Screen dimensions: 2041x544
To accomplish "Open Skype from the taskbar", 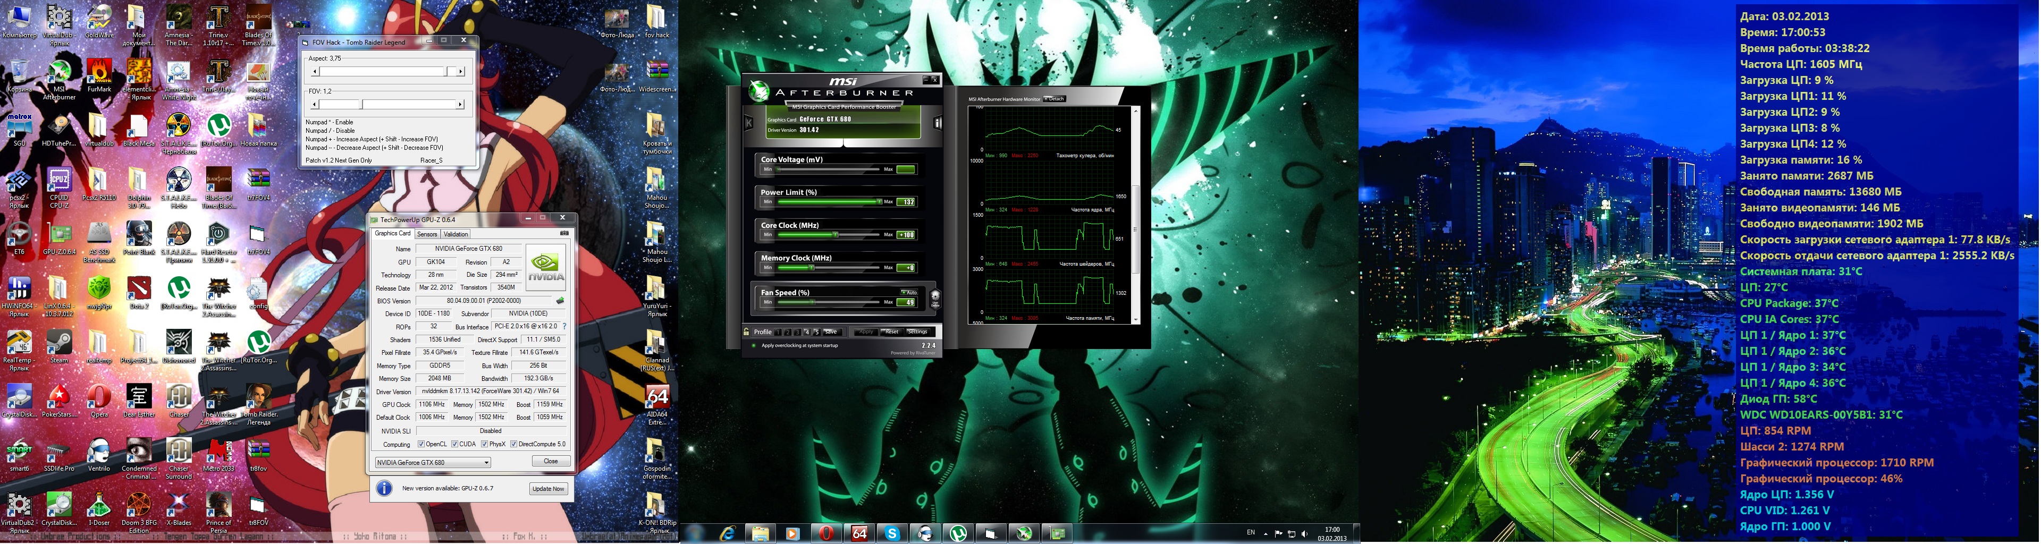I will click(892, 533).
